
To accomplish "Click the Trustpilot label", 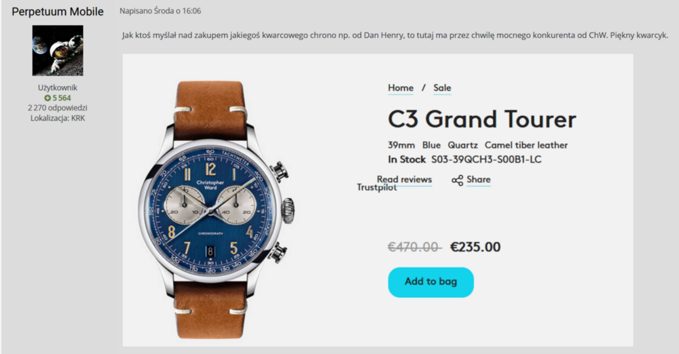I will (x=376, y=187).
